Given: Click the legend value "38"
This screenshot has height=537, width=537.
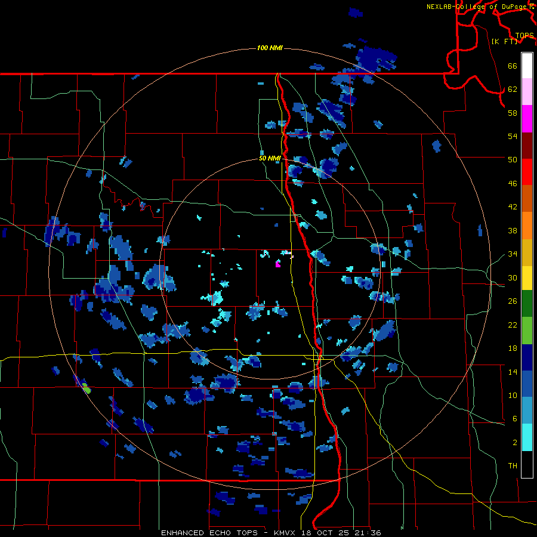Looking at the screenshot, I should pos(513,230).
